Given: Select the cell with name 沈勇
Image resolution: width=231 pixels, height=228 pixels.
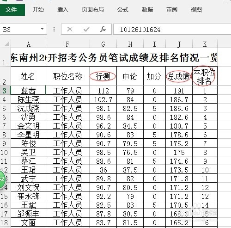Looking at the screenshot, I should point(28,117).
